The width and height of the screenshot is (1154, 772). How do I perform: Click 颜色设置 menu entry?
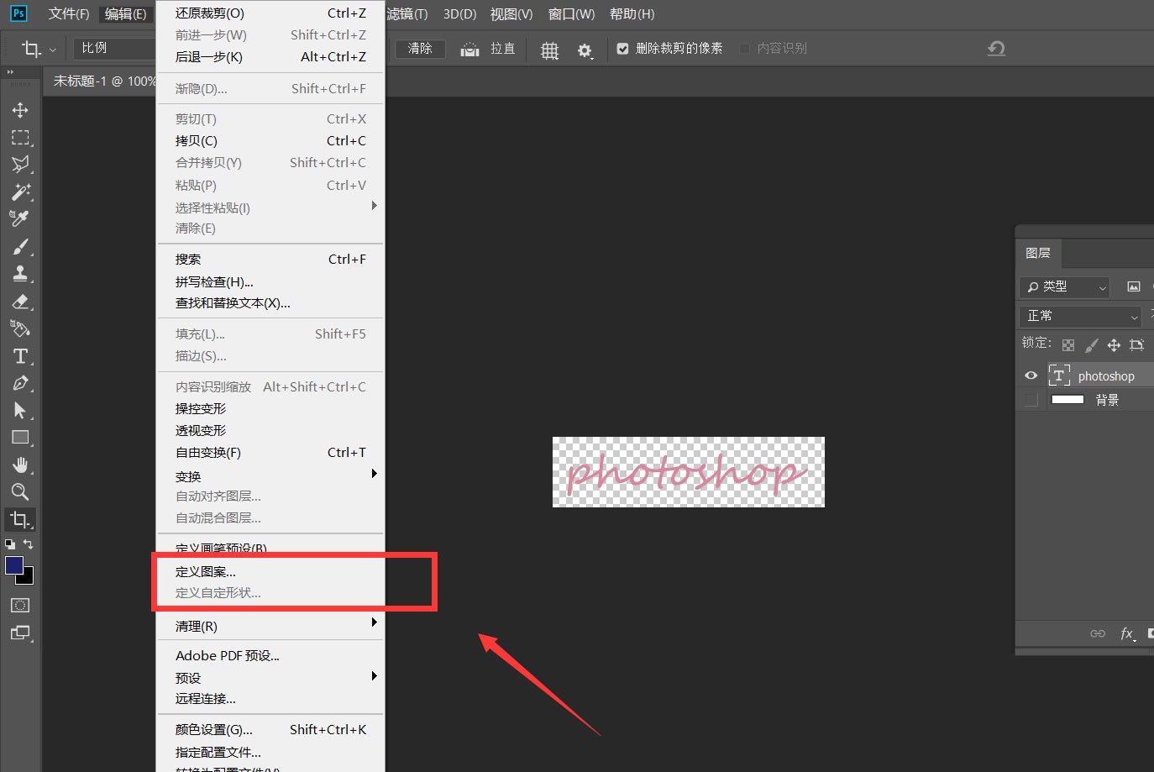click(x=270, y=729)
